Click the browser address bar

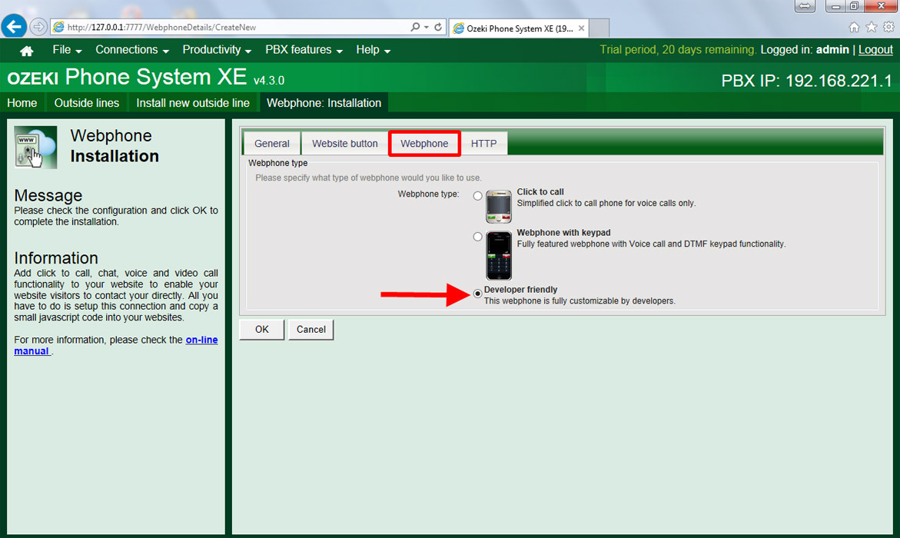[x=231, y=27]
